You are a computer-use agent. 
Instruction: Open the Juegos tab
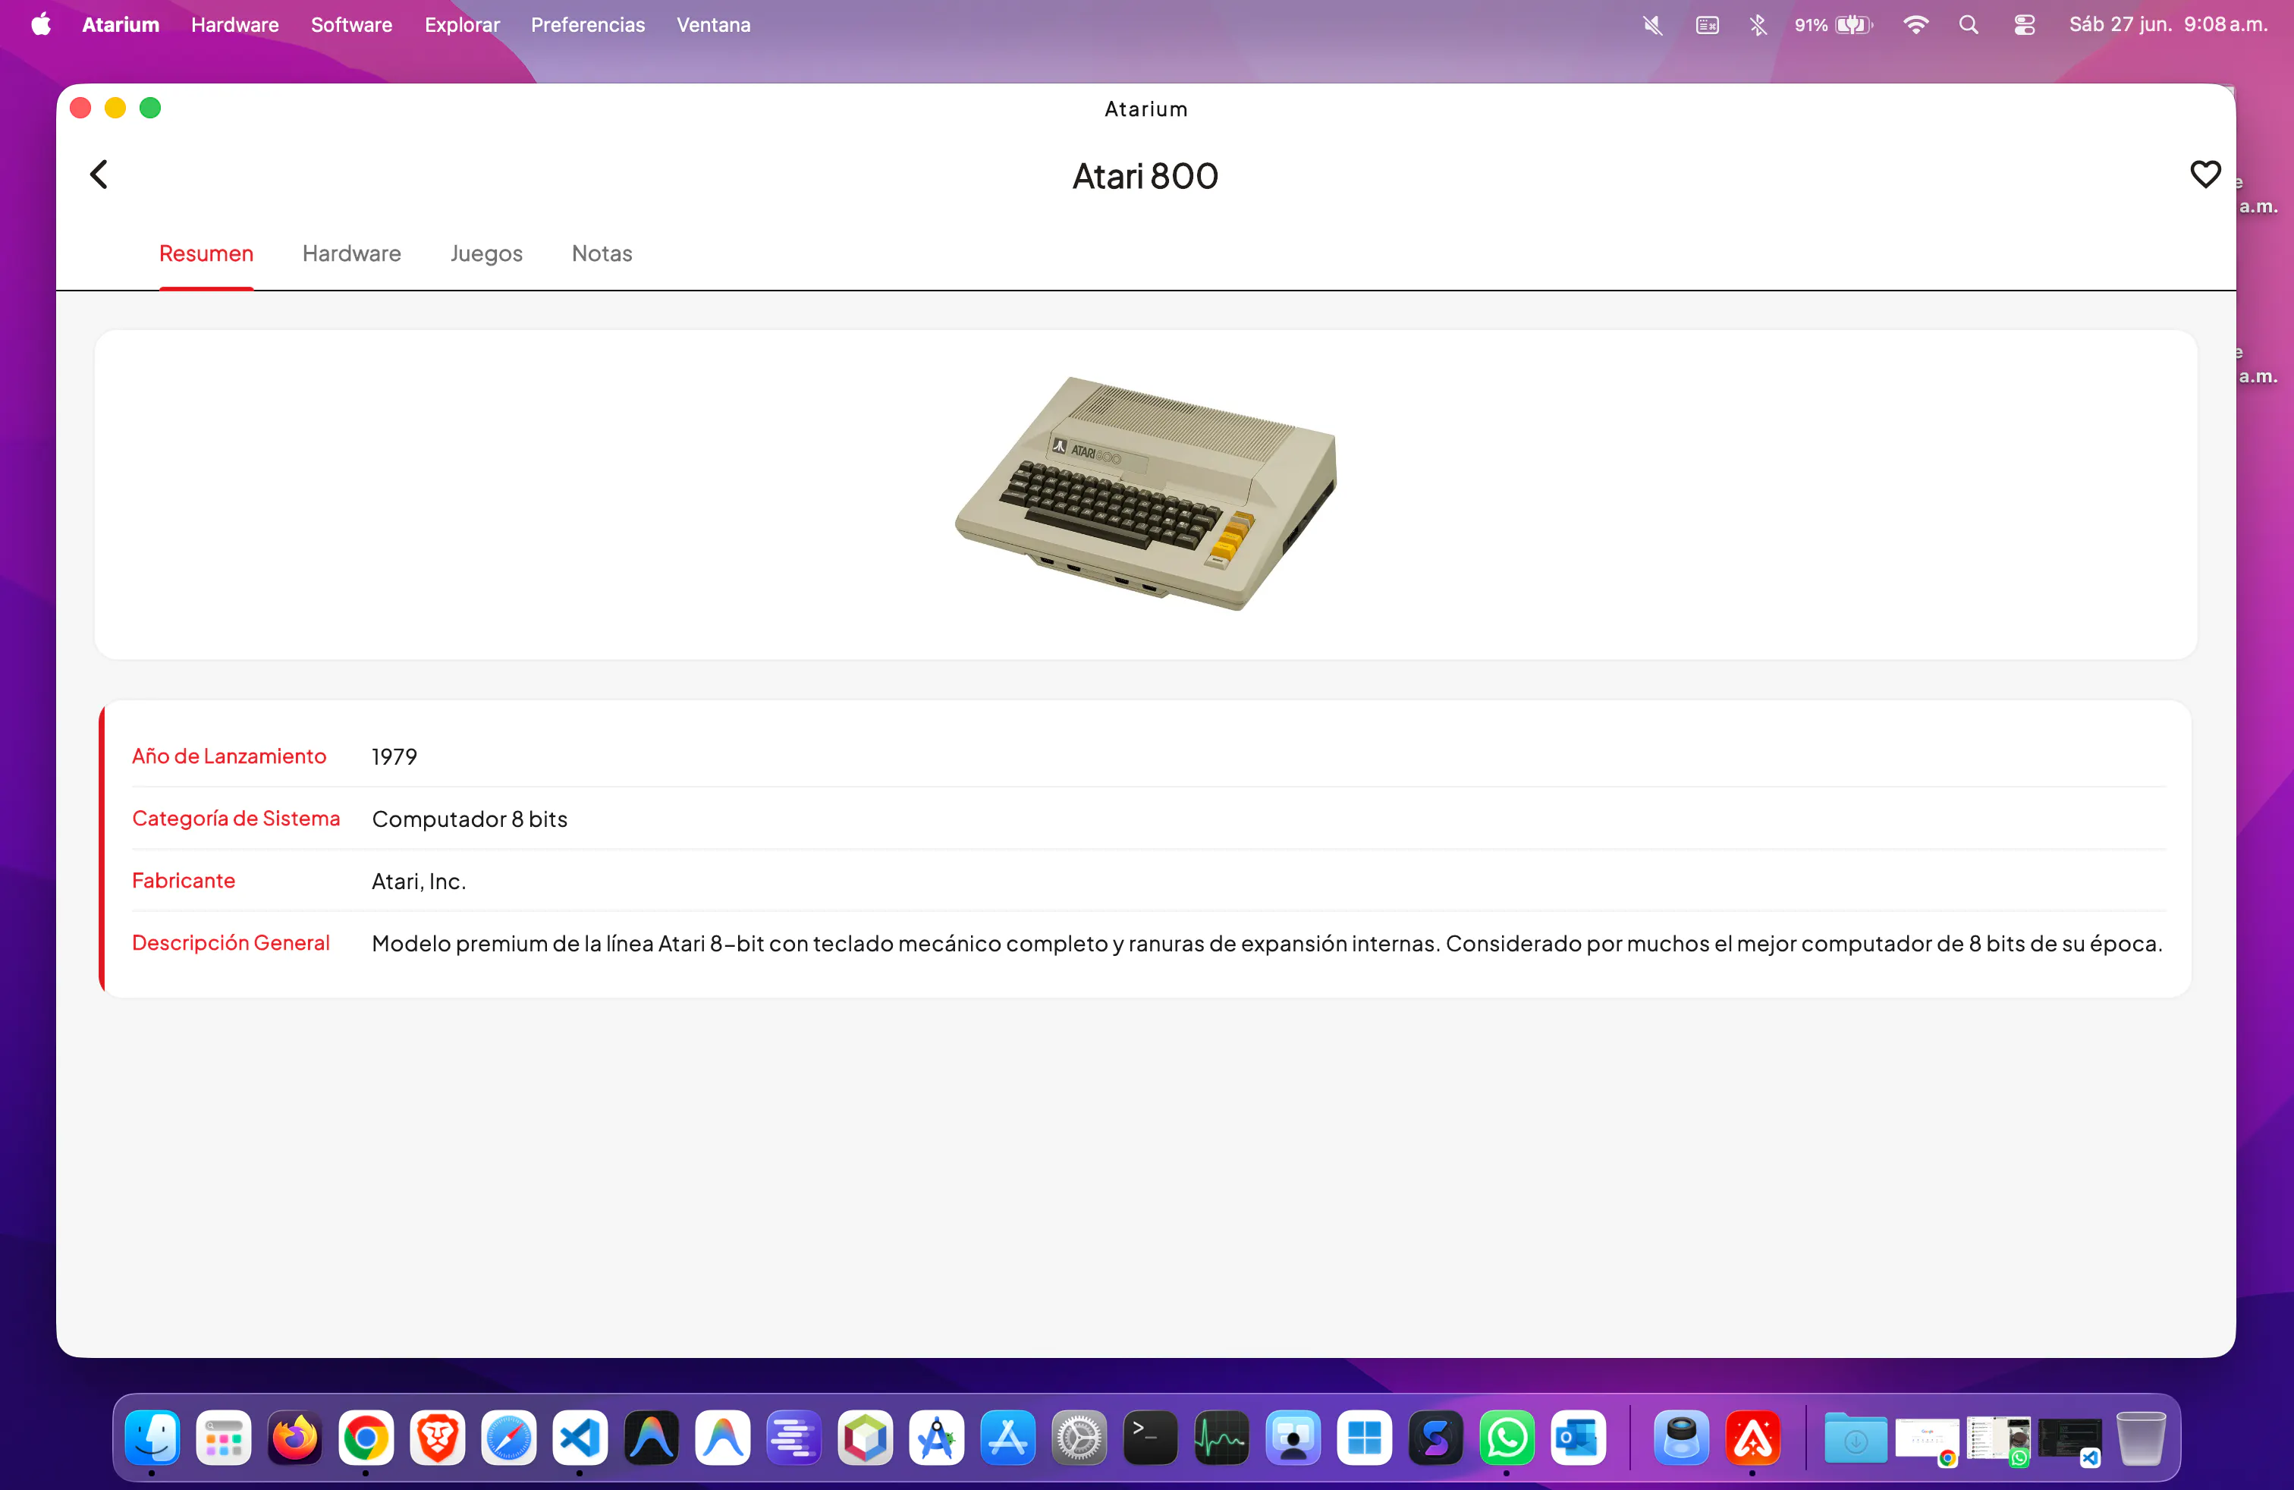pyautogui.click(x=487, y=253)
